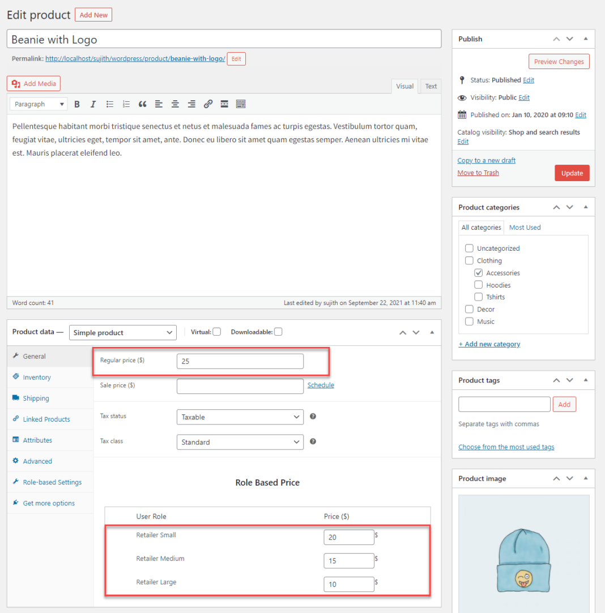Align text left
The image size is (605, 613).
coord(159,104)
